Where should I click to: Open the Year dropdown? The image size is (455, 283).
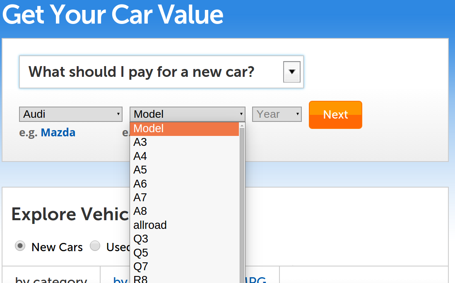pyautogui.click(x=277, y=114)
